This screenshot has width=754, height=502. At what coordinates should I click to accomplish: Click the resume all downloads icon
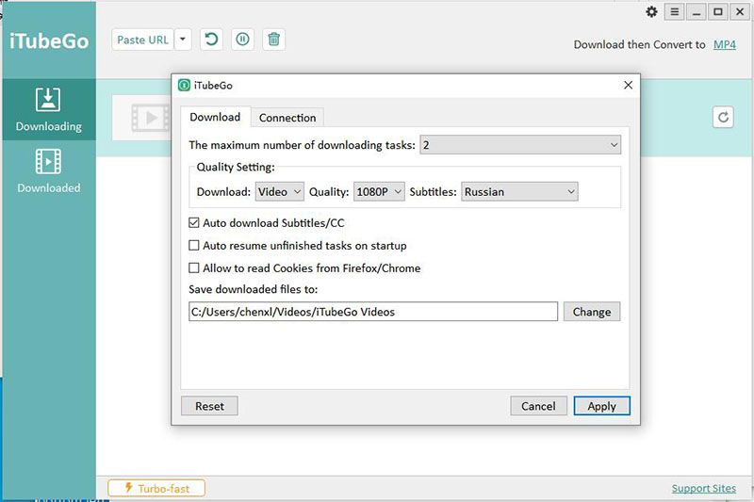[211, 39]
